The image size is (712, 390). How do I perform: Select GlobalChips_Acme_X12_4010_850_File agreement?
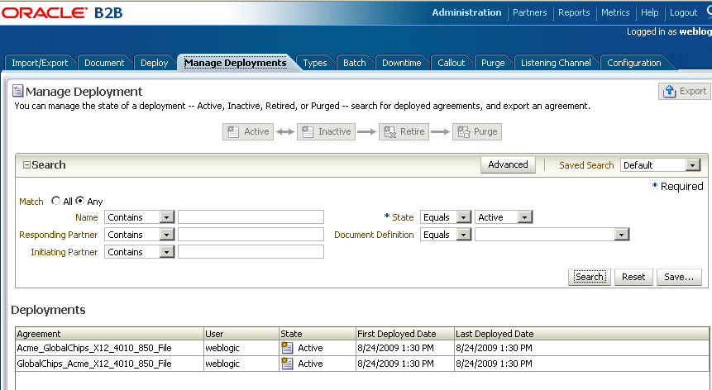point(94,364)
